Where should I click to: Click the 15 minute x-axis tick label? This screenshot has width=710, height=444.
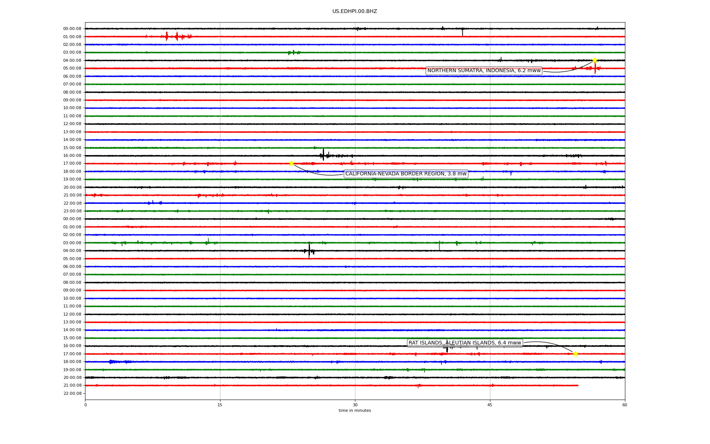point(220,405)
